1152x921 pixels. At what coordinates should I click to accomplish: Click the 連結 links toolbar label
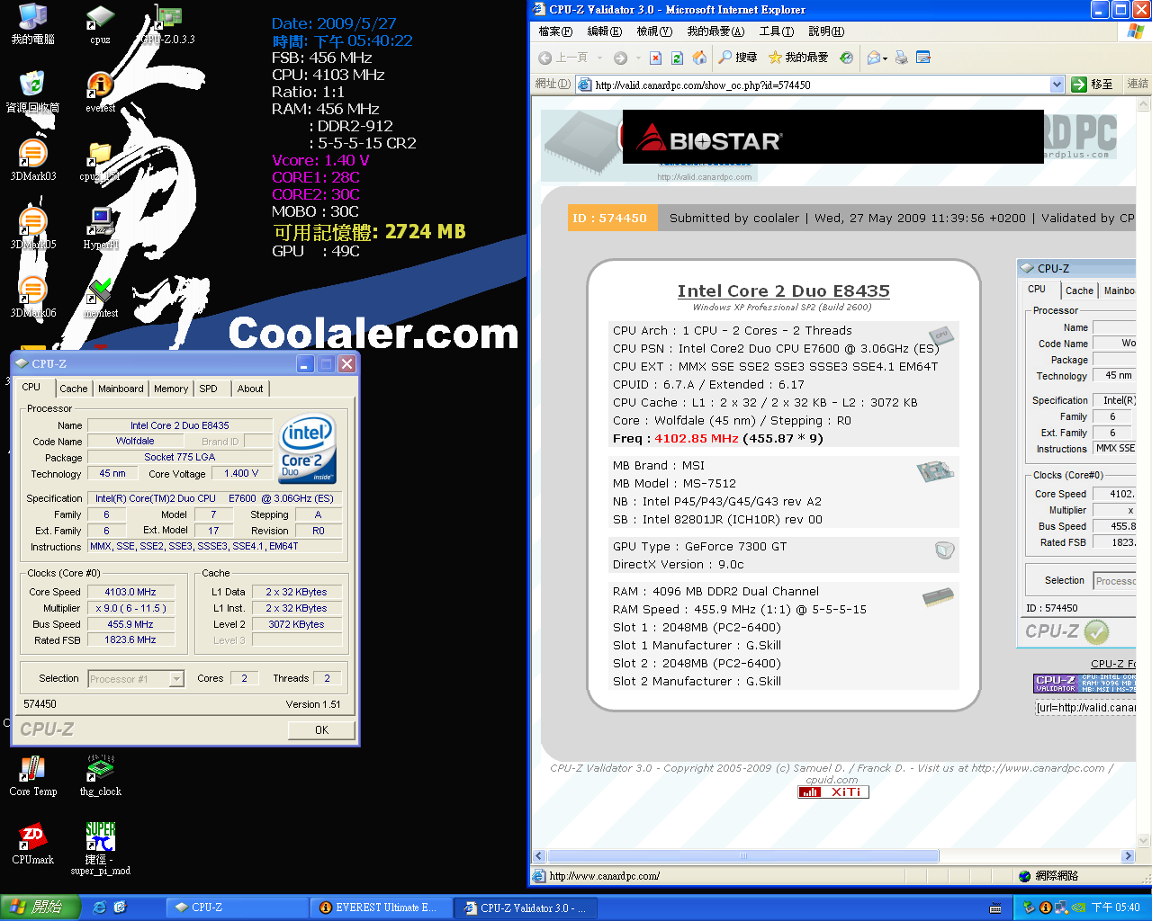(1138, 84)
